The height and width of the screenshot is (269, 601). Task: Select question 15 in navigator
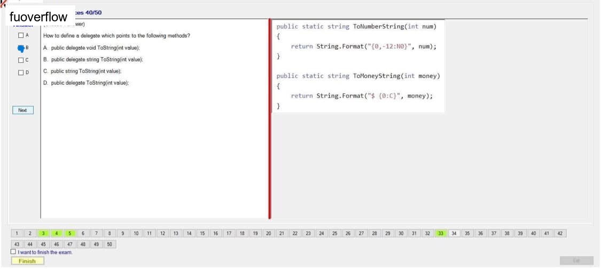(202, 233)
